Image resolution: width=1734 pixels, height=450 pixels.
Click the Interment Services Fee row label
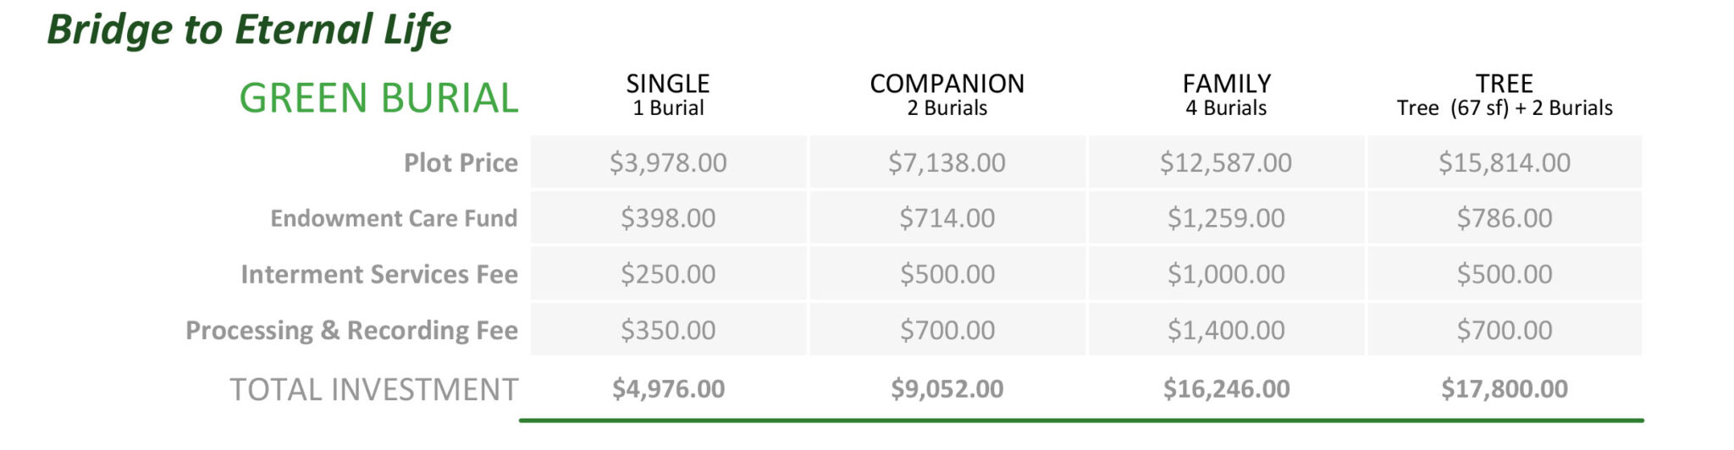379,274
